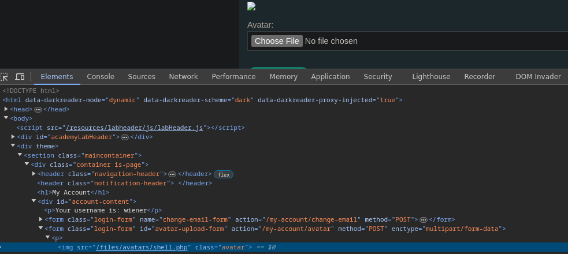Screen dimensions: 568x254
Task: Open the Console tab
Action: click(101, 77)
